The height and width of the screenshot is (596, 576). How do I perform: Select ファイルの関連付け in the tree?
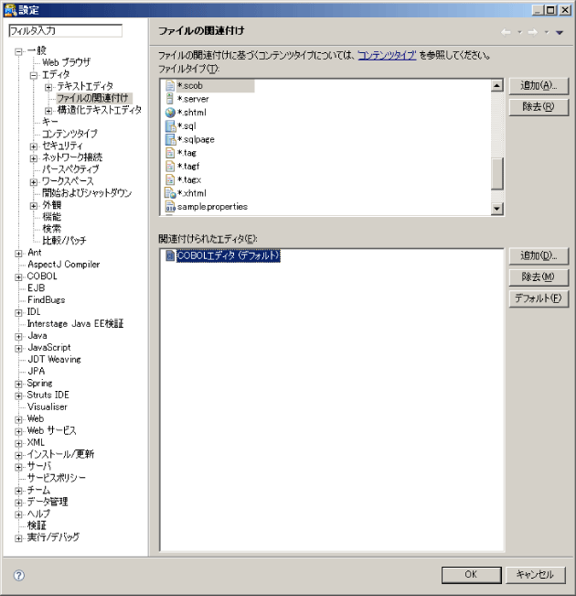tap(92, 98)
